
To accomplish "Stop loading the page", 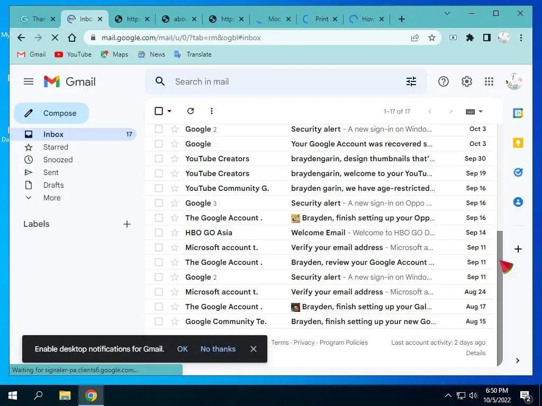I will [55, 38].
